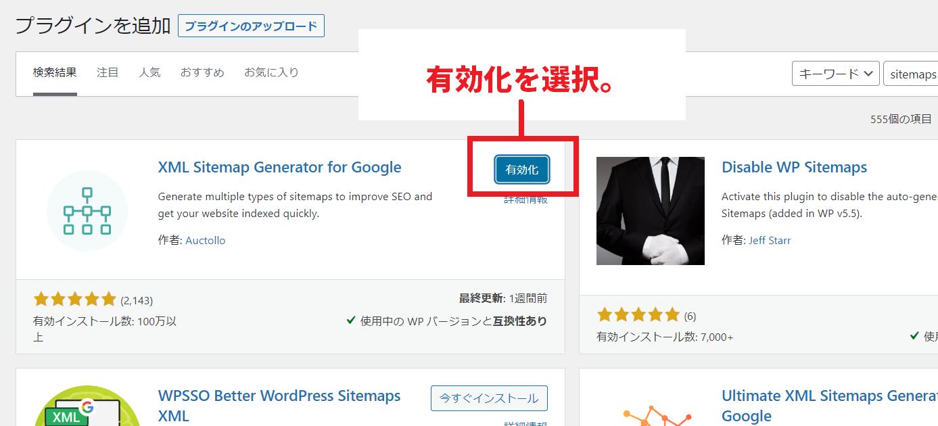The image size is (938, 426).
Task: Click the XML Sitemap Generator description text
Action: click(x=295, y=205)
